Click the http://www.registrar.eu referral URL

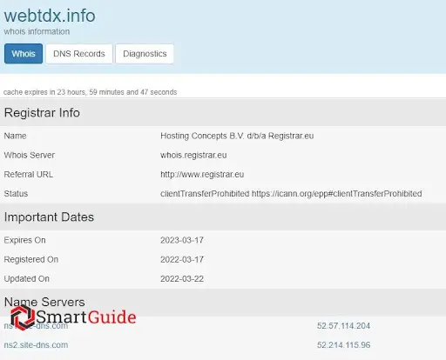(202, 175)
